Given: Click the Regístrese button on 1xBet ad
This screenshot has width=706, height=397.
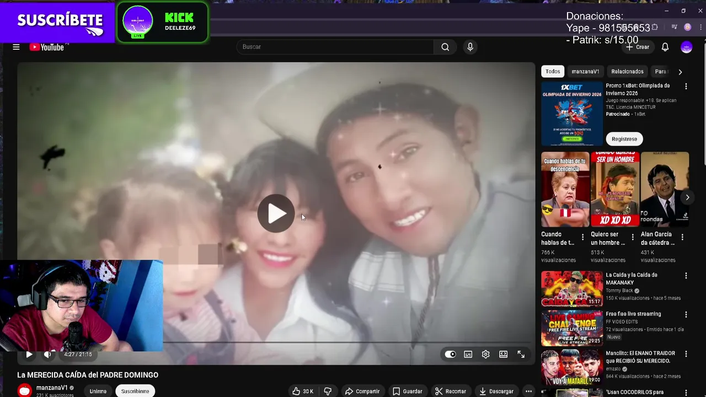Looking at the screenshot, I should pos(624,139).
